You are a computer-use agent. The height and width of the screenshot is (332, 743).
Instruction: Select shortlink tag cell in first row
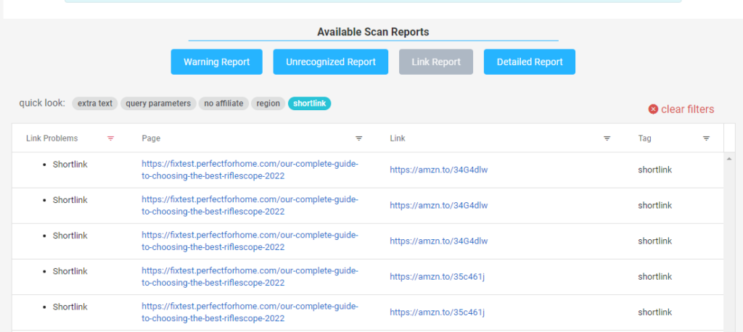[655, 170]
